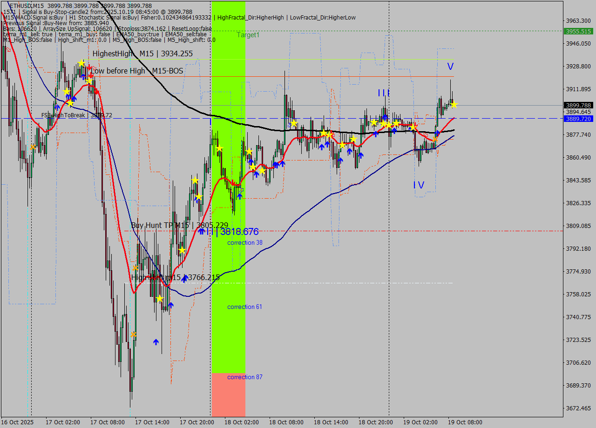Click the ETHUSD,M15 chart title
Screen dimensions: 596x428
click(x=28, y=6)
